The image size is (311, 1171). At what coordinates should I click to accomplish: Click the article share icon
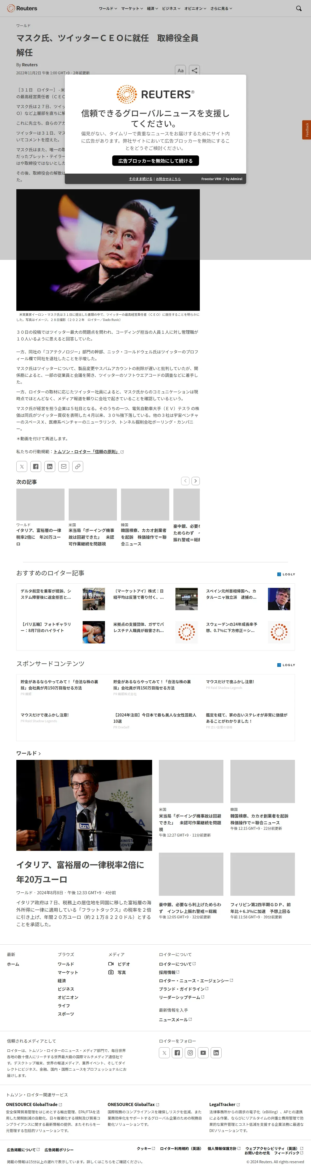tap(194, 70)
